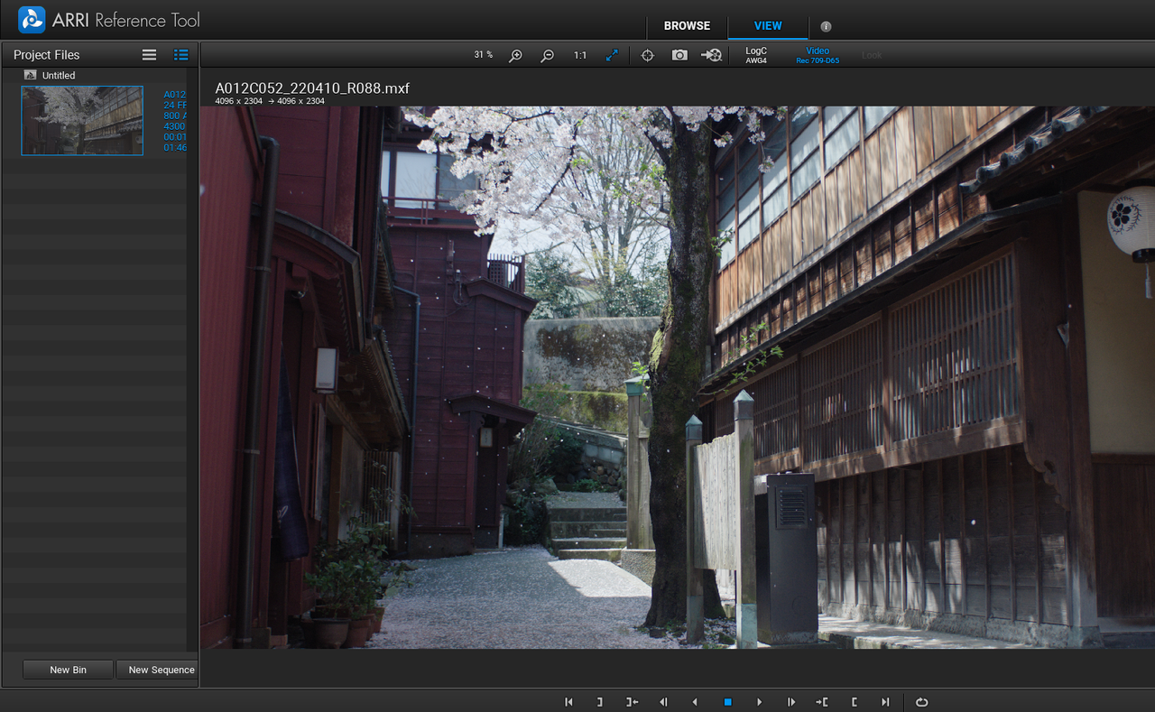This screenshot has width=1155, height=712.
Task: Click the A012C052_220410_R088.mxf clip title
Action: [x=312, y=88]
